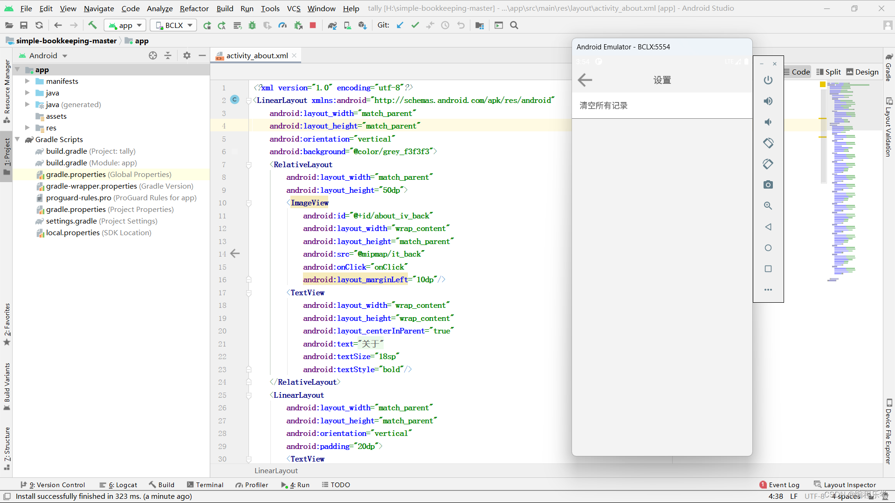Open the AVD Manager icon
The width and height of the screenshot is (895, 503).
click(x=347, y=26)
